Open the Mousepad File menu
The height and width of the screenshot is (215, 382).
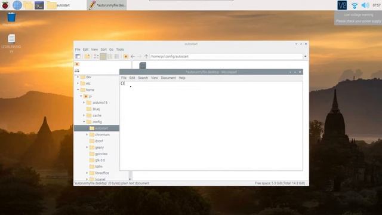tap(124, 78)
